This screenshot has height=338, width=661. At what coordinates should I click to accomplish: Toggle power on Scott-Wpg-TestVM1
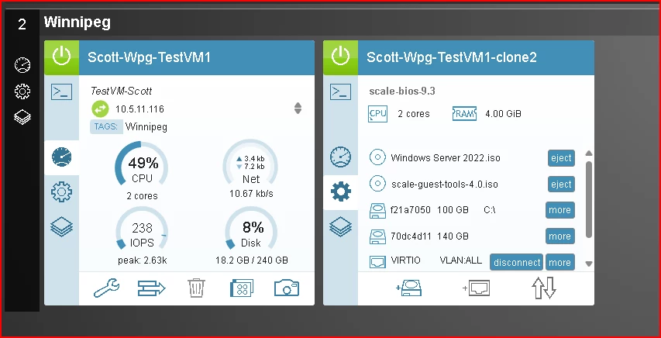(61, 57)
